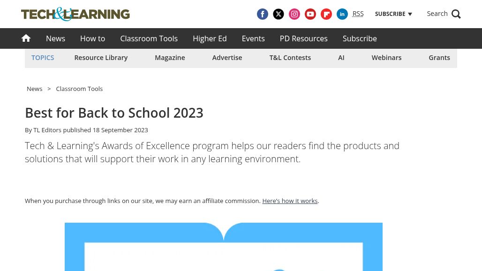Screen dimensions: 482x271
Task: Open the Flipboard social icon
Action: click(x=326, y=14)
